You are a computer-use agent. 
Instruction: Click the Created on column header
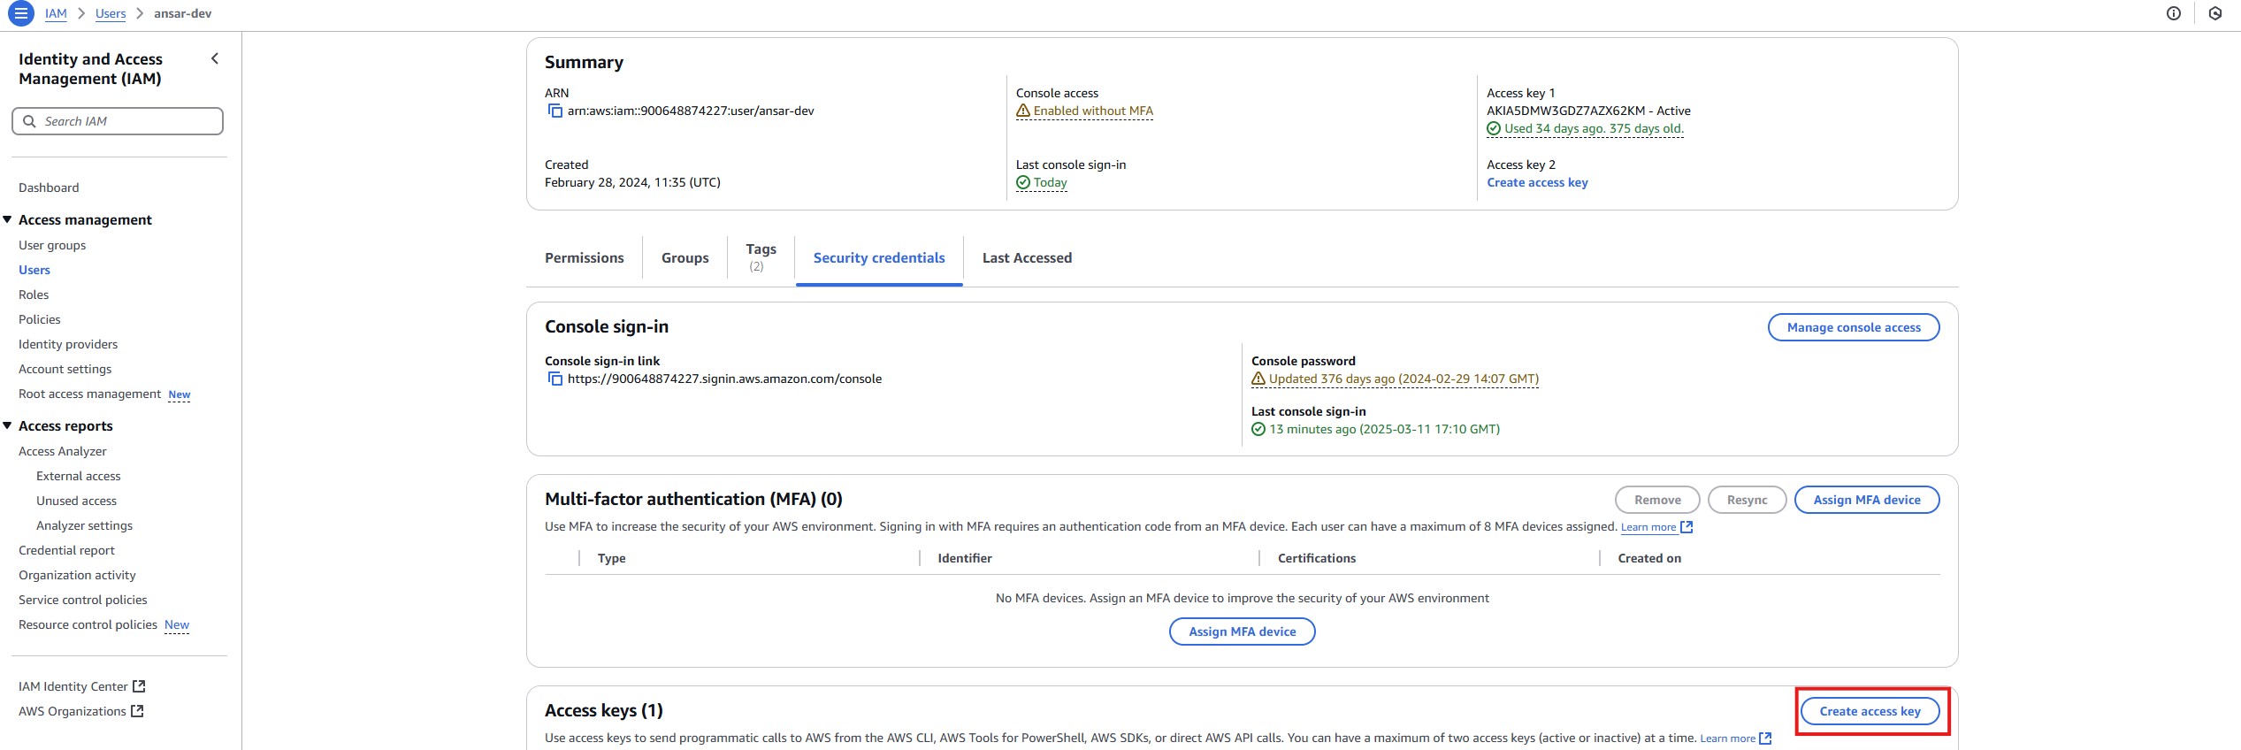[x=1649, y=558]
